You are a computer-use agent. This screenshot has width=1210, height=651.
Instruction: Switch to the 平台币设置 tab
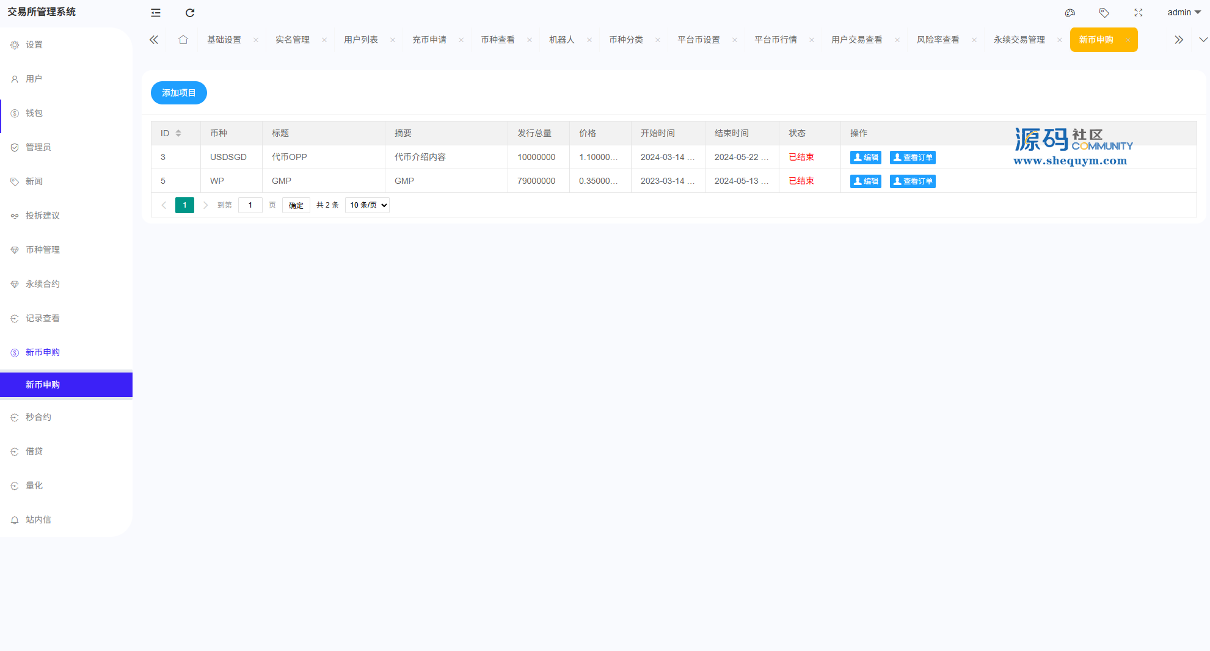pyautogui.click(x=698, y=40)
